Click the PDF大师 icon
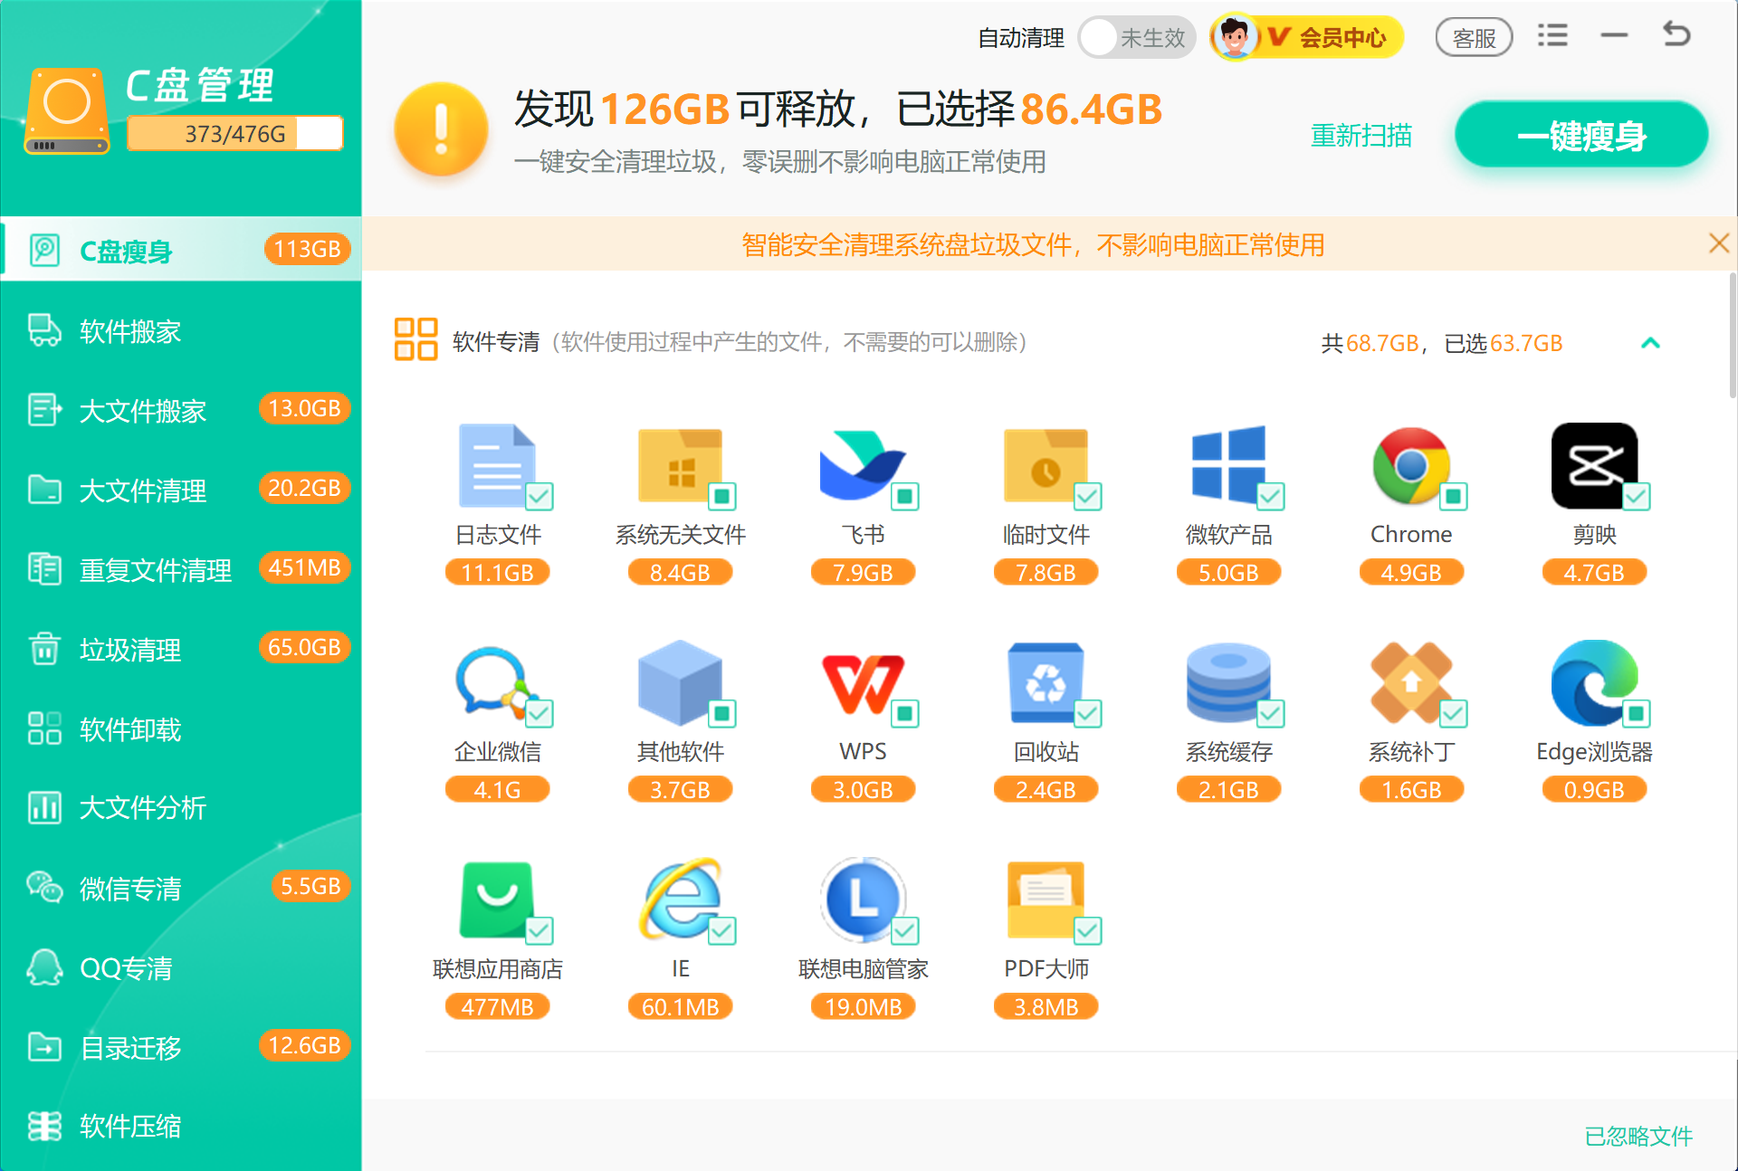 [x=1046, y=900]
